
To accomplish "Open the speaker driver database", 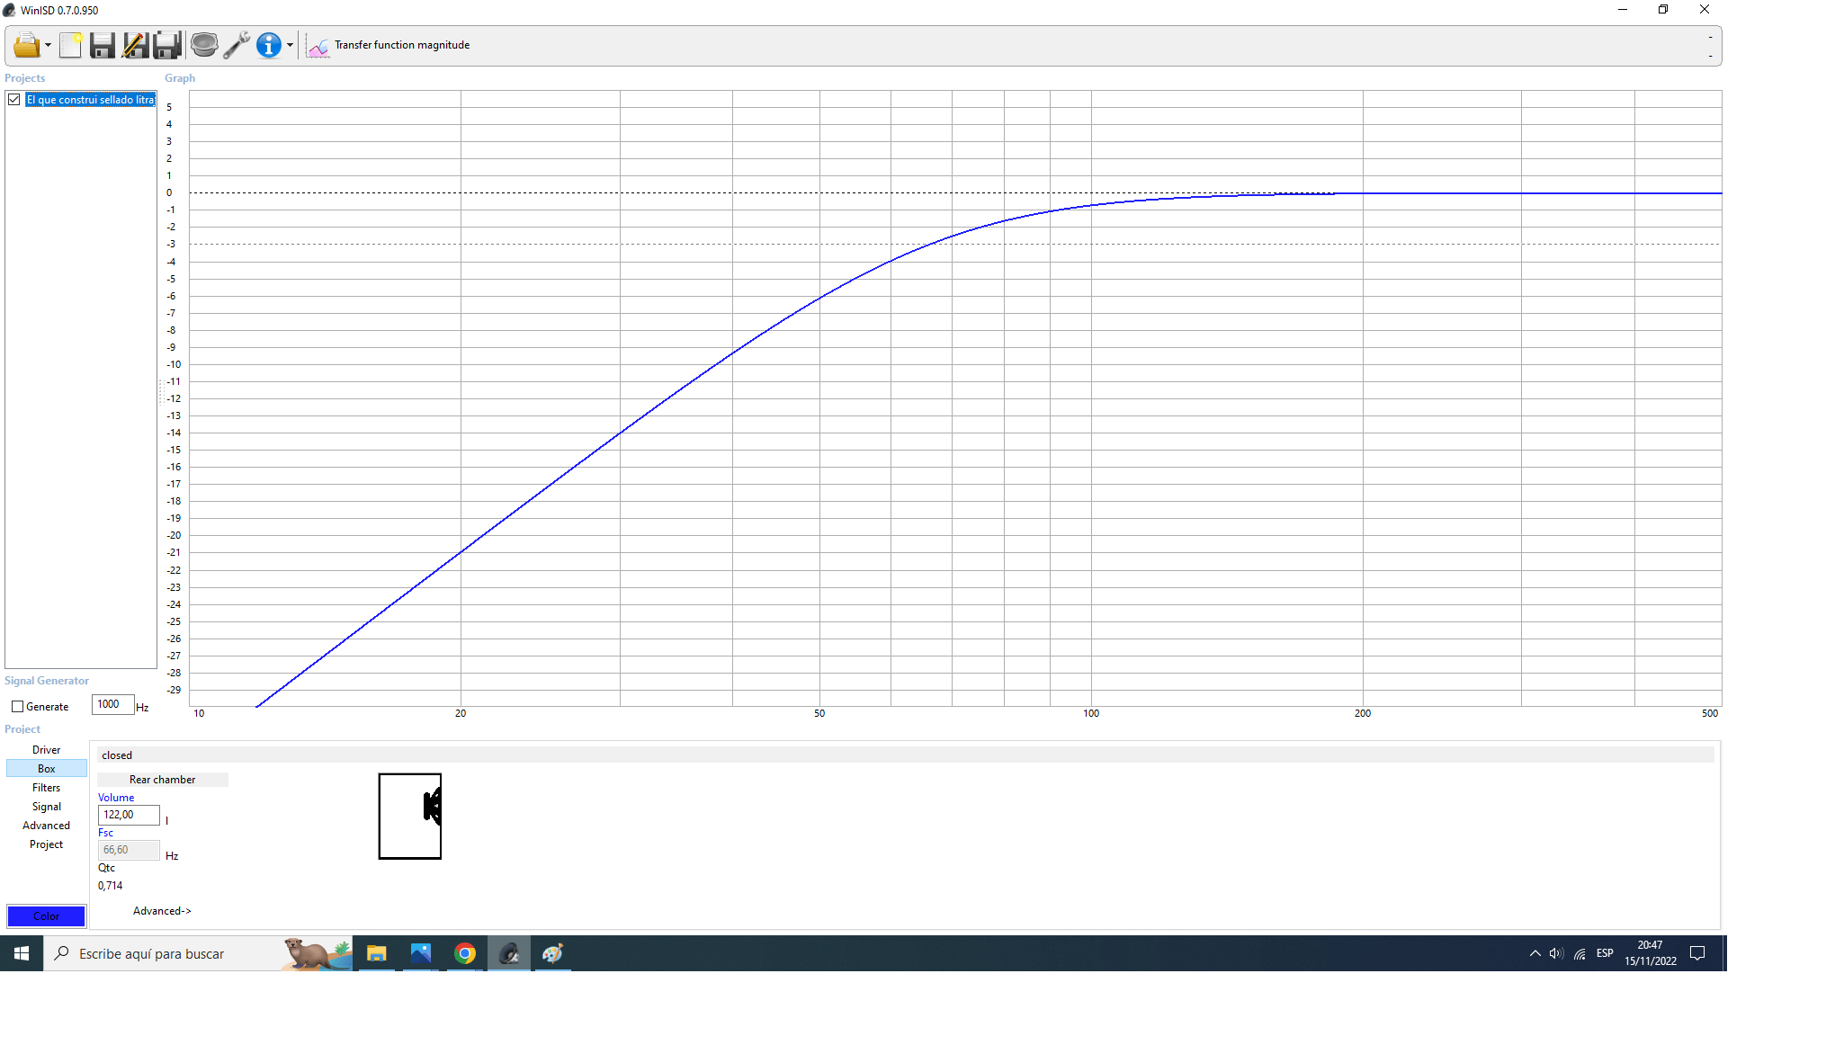I will (x=204, y=45).
